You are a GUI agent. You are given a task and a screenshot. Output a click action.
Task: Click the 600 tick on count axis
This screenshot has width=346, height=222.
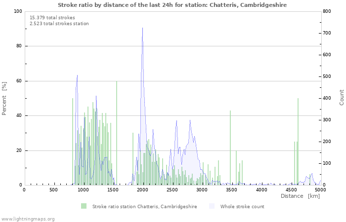coord(327,55)
